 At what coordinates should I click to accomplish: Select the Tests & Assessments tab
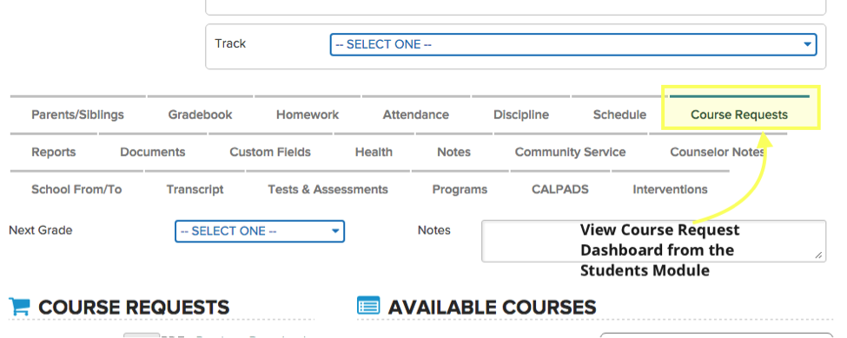(x=328, y=190)
